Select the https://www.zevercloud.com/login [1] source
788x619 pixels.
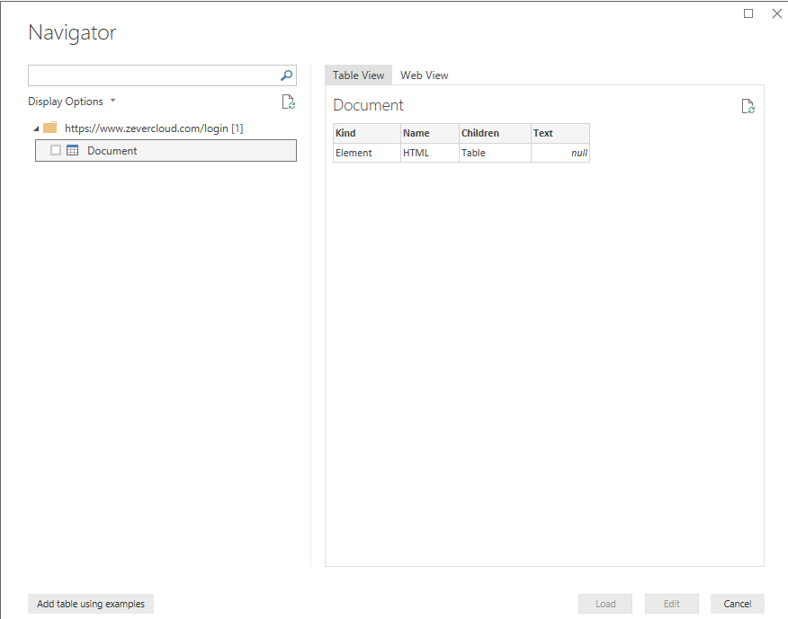point(154,128)
